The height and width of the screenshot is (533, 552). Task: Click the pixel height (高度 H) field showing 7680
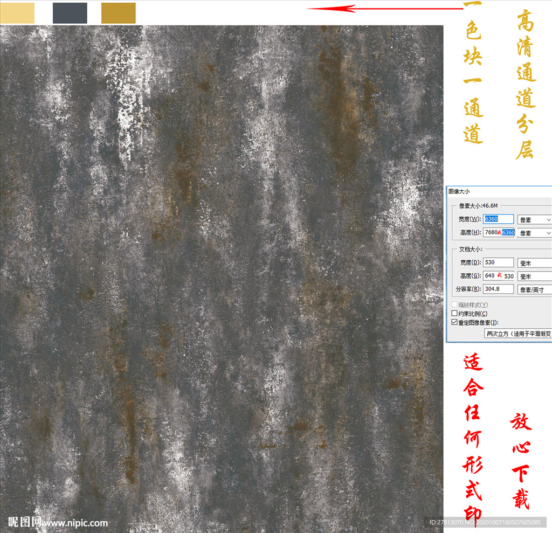tap(500, 232)
